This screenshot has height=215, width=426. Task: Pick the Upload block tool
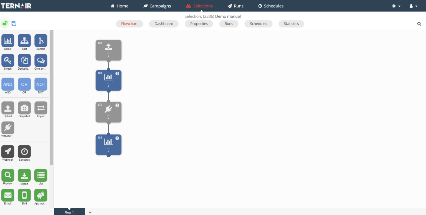8,108
